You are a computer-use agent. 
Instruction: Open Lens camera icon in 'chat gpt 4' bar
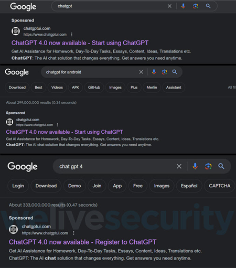(208, 166)
